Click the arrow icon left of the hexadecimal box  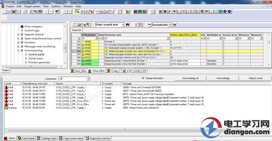150,25
